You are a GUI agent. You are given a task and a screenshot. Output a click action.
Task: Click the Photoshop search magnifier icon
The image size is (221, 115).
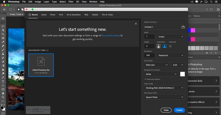pyautogui.click(x=207, y=9)
